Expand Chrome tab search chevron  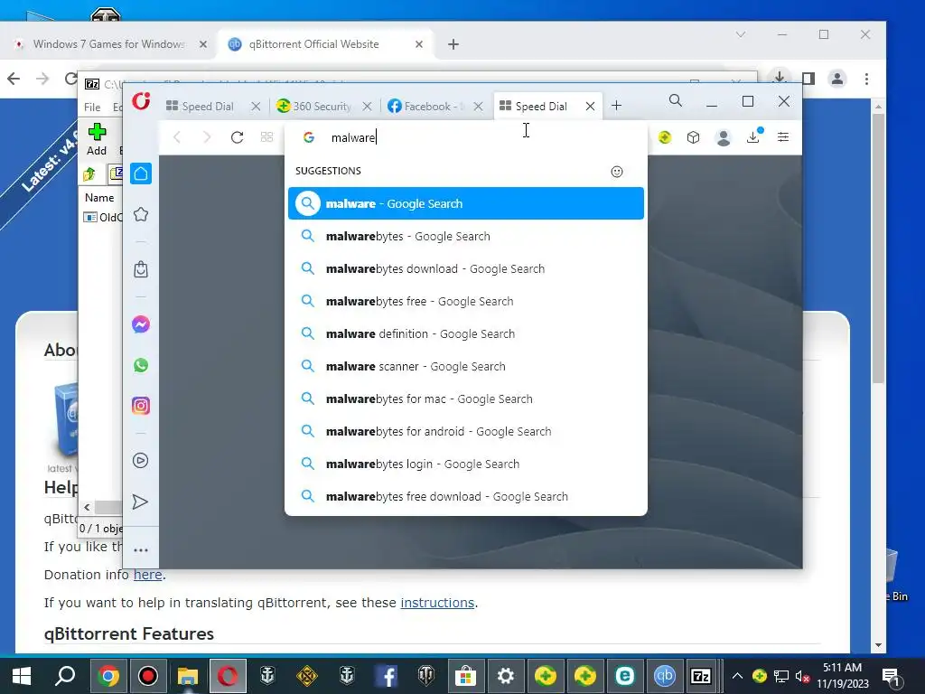click(x=741, y=35)
